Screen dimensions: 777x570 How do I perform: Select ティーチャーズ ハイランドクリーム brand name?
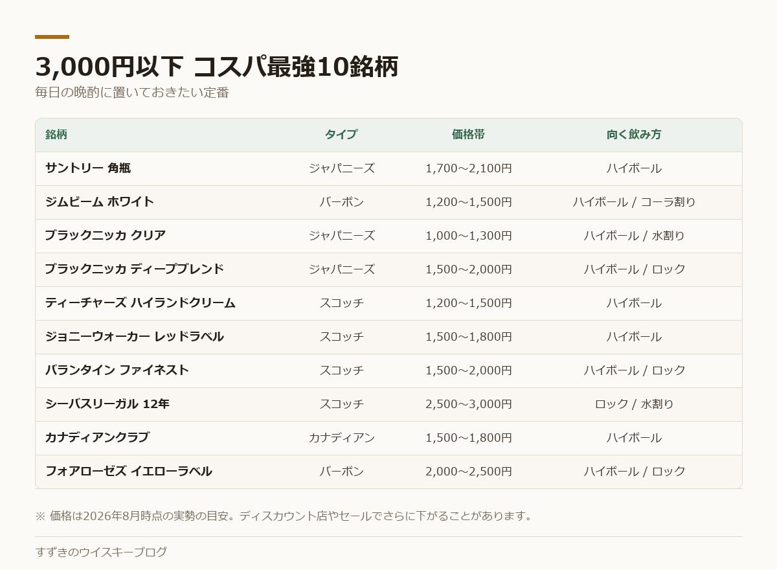click(x=141, y=303)
